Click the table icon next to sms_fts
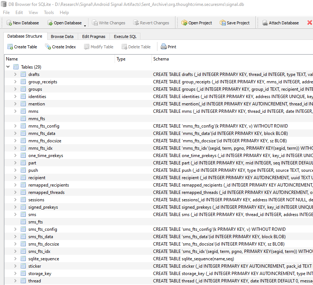Image resolution: width=313 pixels, height=285 pixels. click(23, 222)
